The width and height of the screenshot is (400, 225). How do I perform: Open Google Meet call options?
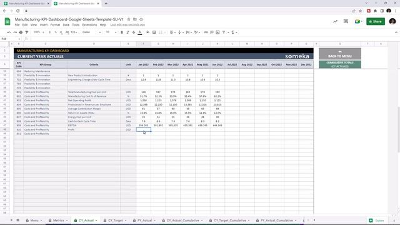tap(358, 21)
